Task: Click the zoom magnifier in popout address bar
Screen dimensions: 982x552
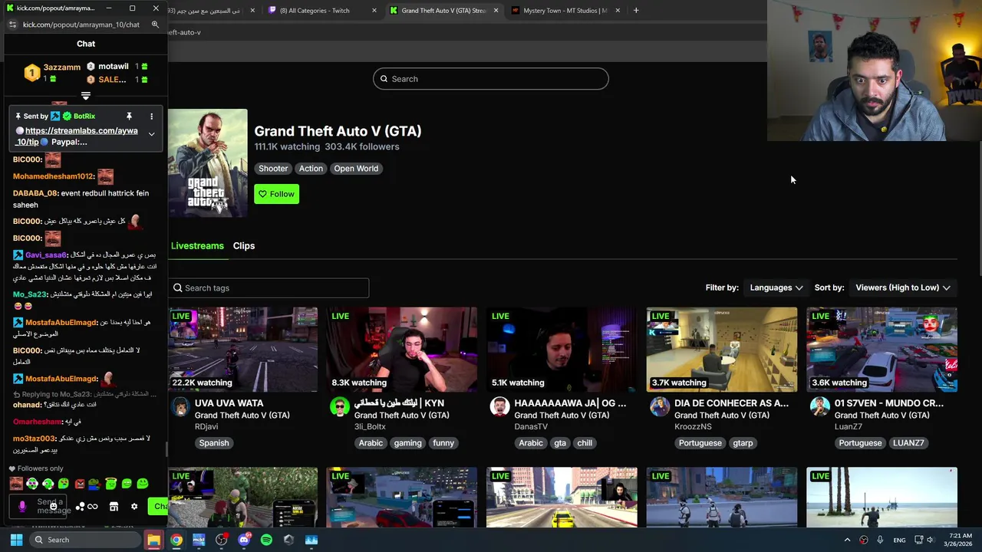Action: click(155, 25)
